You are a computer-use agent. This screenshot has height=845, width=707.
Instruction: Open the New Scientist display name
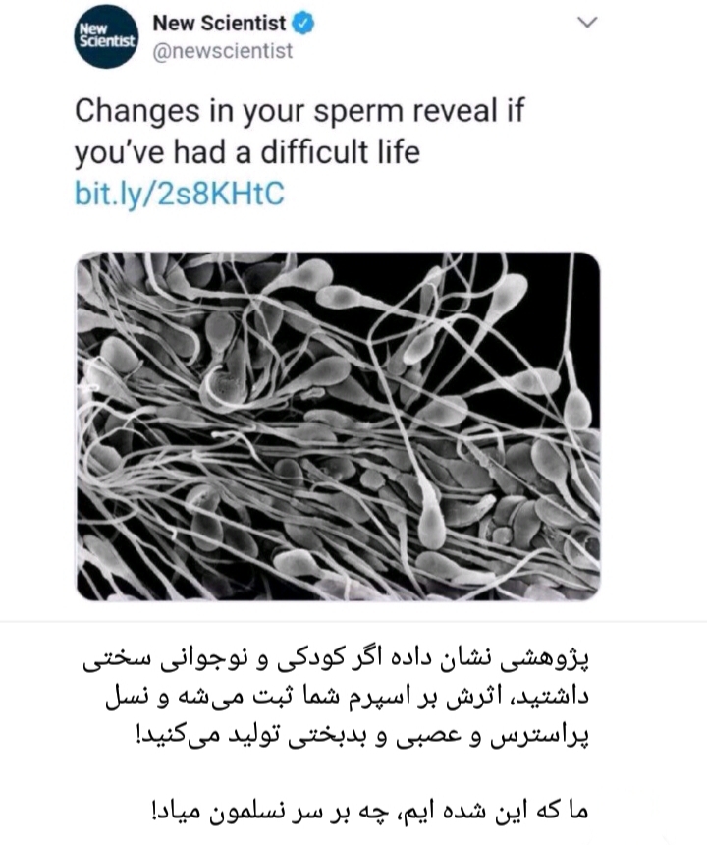coord(220,24)
